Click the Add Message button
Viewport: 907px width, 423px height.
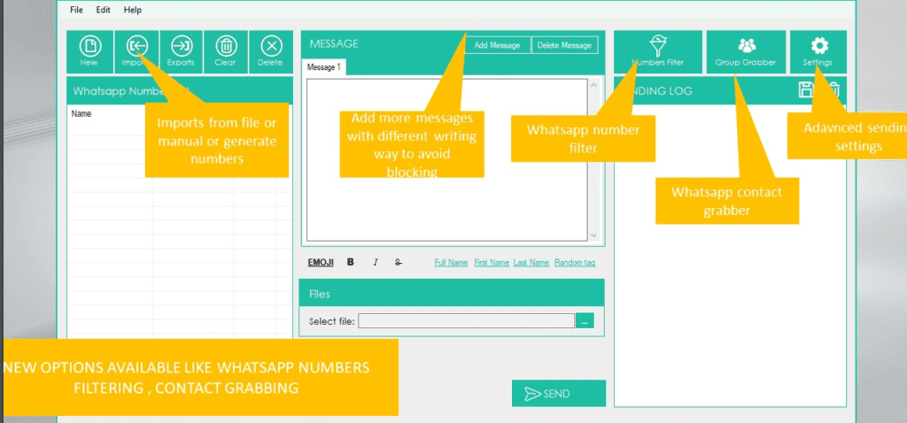point(499,45)
